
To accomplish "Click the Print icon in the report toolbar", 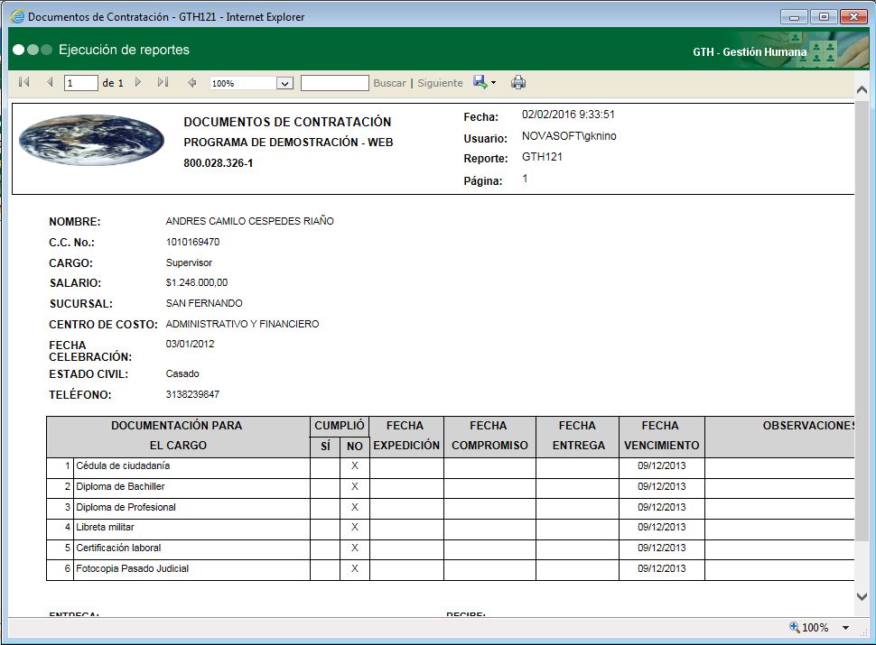I will click(x=517, y=82).
